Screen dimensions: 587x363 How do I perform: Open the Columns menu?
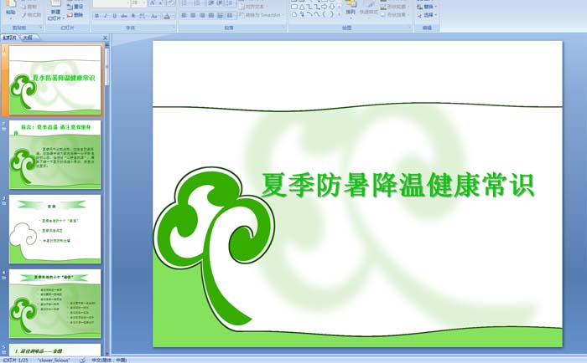click(x=231, y=16)
